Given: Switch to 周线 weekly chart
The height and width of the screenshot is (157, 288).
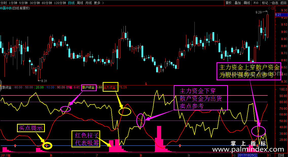Looking at the screenshot, I should pos(80,3).
